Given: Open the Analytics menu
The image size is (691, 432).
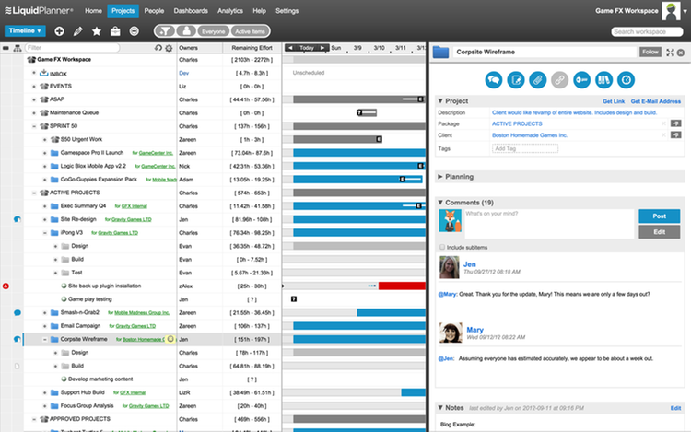Looking at the screenshot, I should 230,10.
